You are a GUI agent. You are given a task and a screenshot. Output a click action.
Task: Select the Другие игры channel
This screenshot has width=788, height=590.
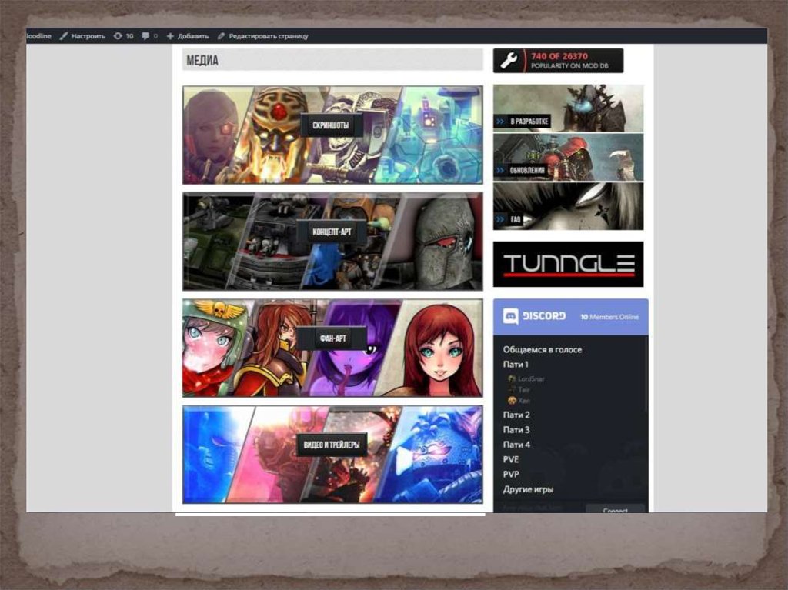[528, 489]
